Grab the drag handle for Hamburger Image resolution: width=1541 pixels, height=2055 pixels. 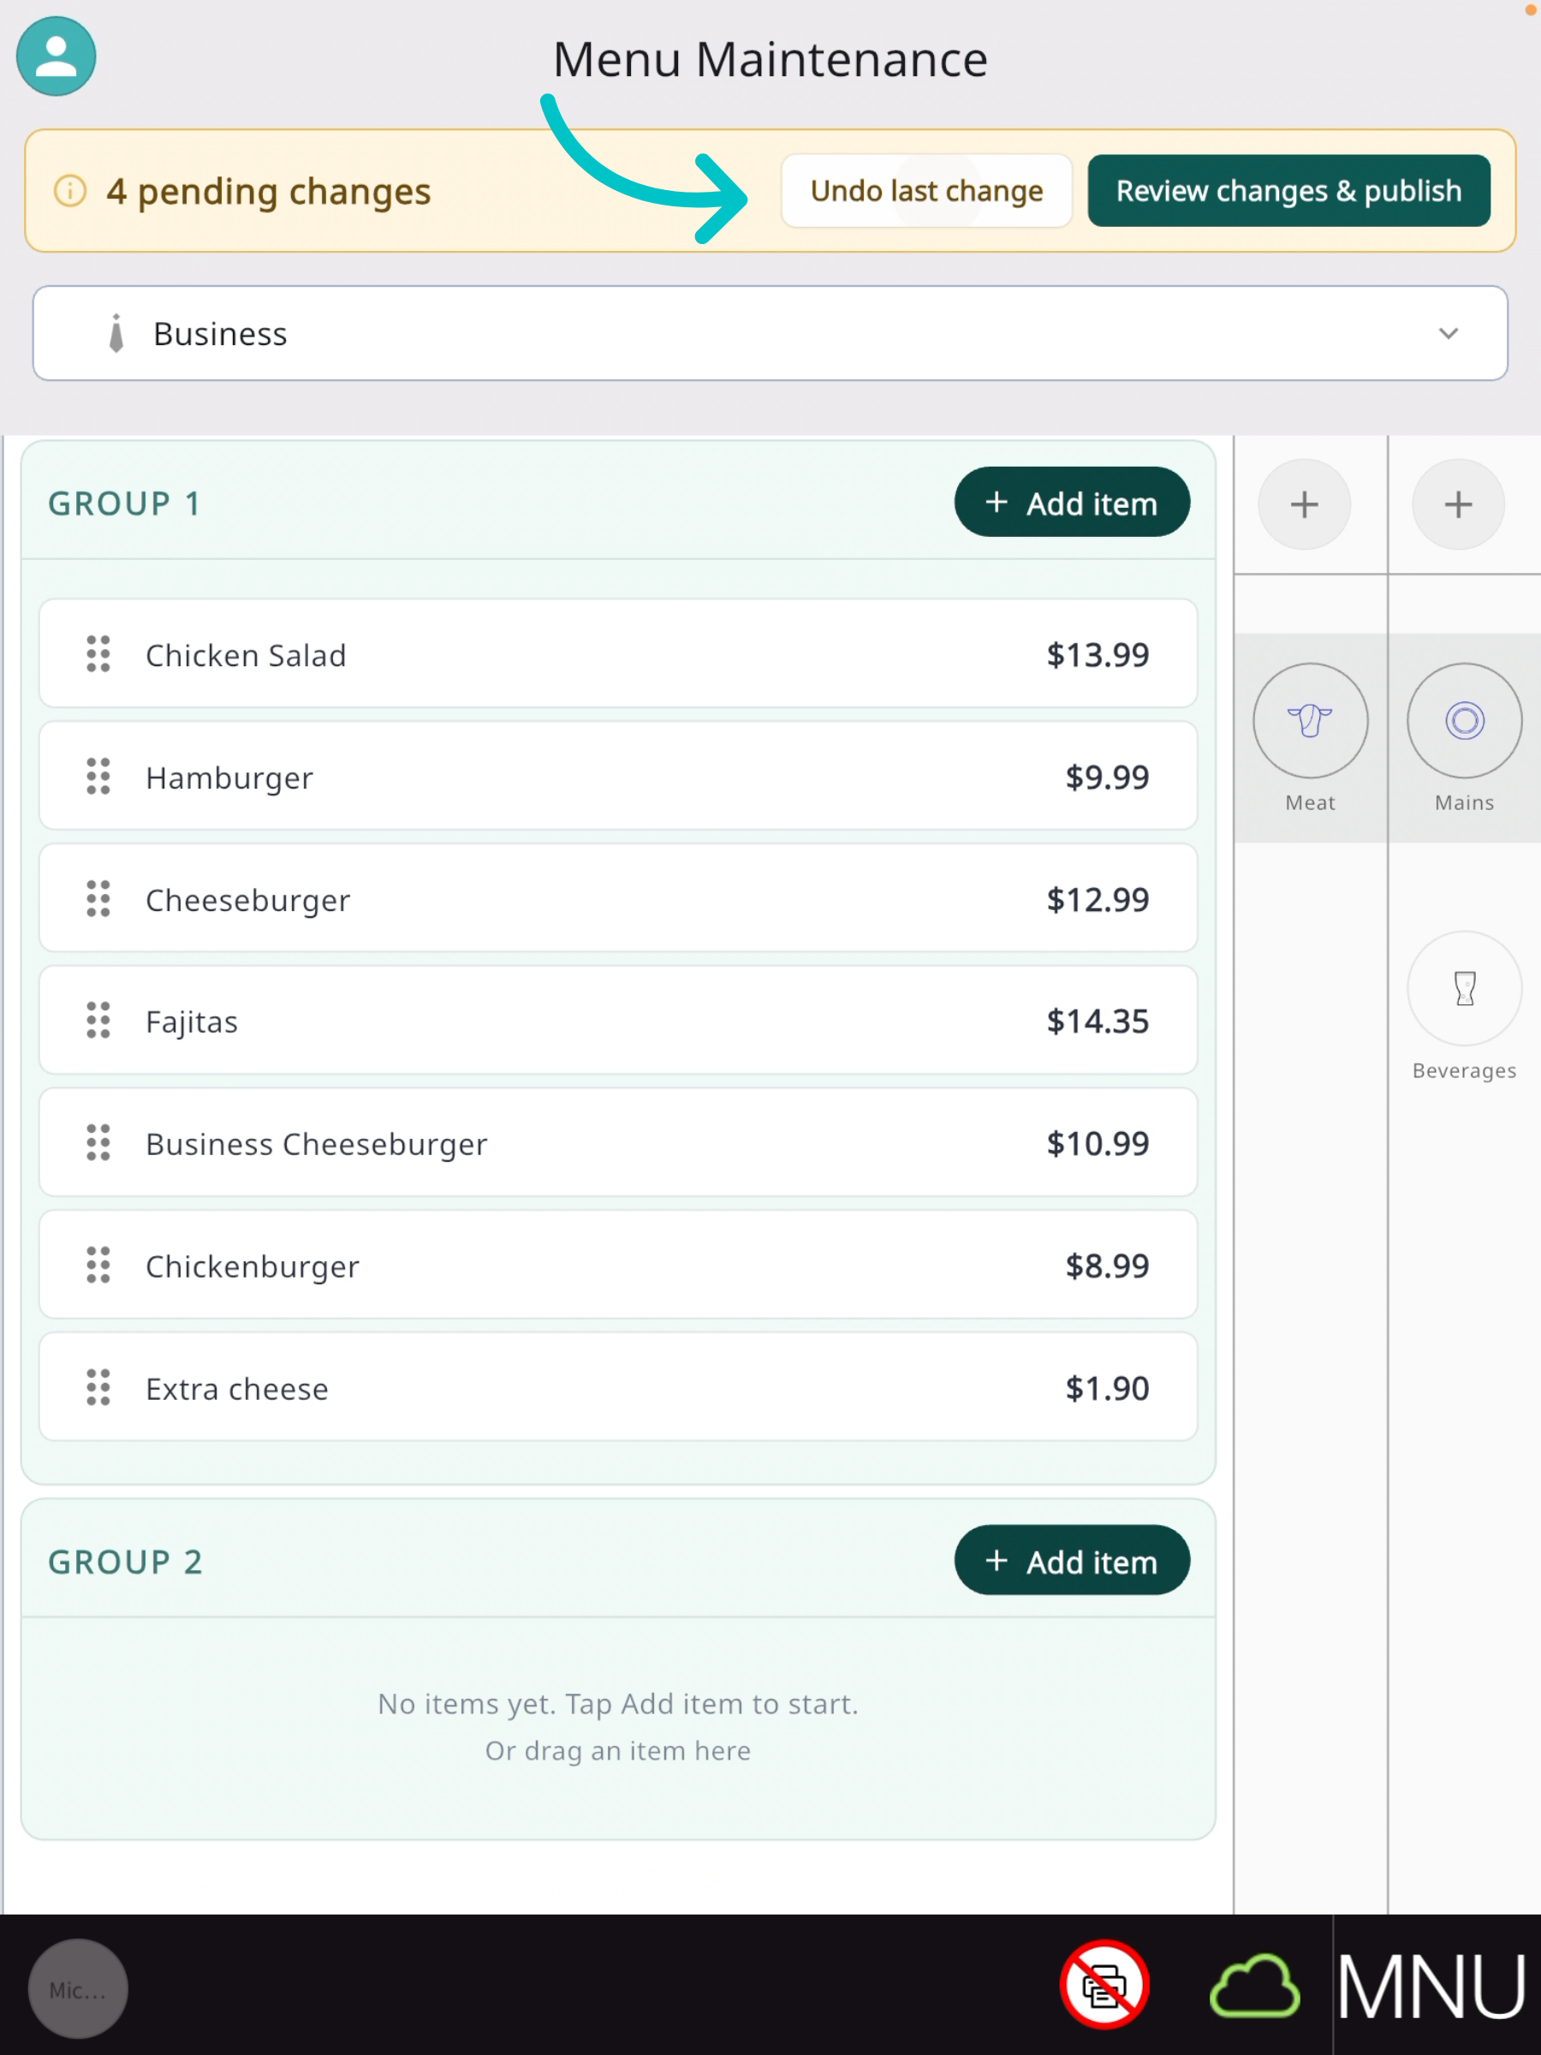click(98, 777)
